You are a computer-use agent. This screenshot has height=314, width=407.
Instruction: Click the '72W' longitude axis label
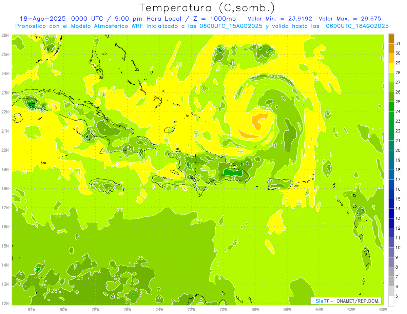pyautogui.click(x=191, y=309)
